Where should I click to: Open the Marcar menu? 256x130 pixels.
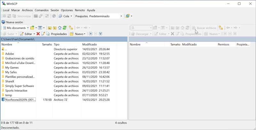coord(15,10)
